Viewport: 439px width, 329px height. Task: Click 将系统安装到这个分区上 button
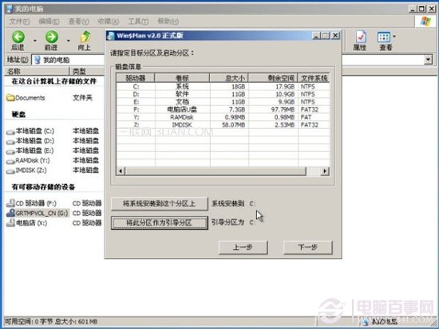(x=160, y=204)
